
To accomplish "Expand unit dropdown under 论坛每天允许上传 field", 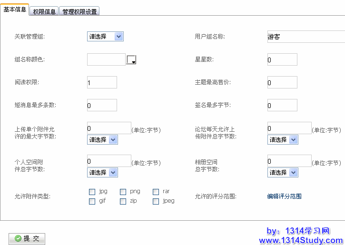I will 283,140.
